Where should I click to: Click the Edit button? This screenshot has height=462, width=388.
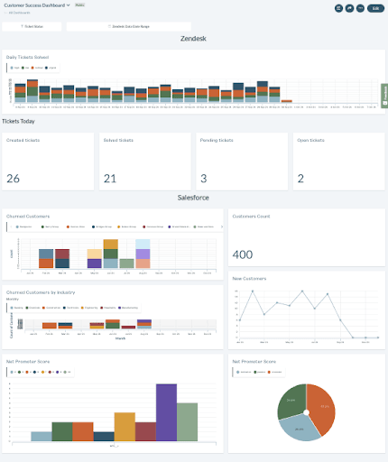pos(375,8)
